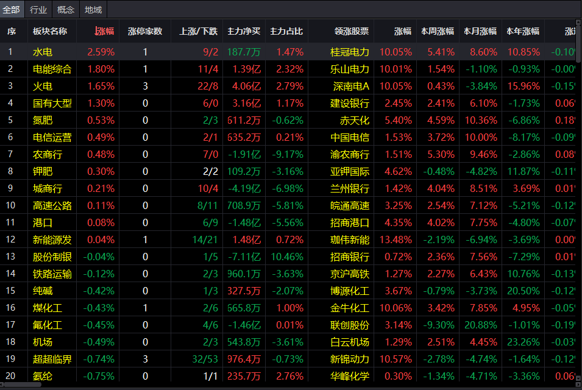
Task: Open leading stock 博源化工
Action: tap(350, 291)
